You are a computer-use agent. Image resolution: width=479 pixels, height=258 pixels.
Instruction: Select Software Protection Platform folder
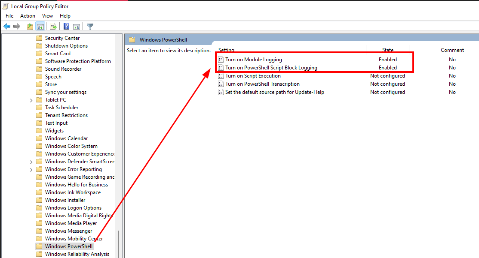tap(78, 61)
